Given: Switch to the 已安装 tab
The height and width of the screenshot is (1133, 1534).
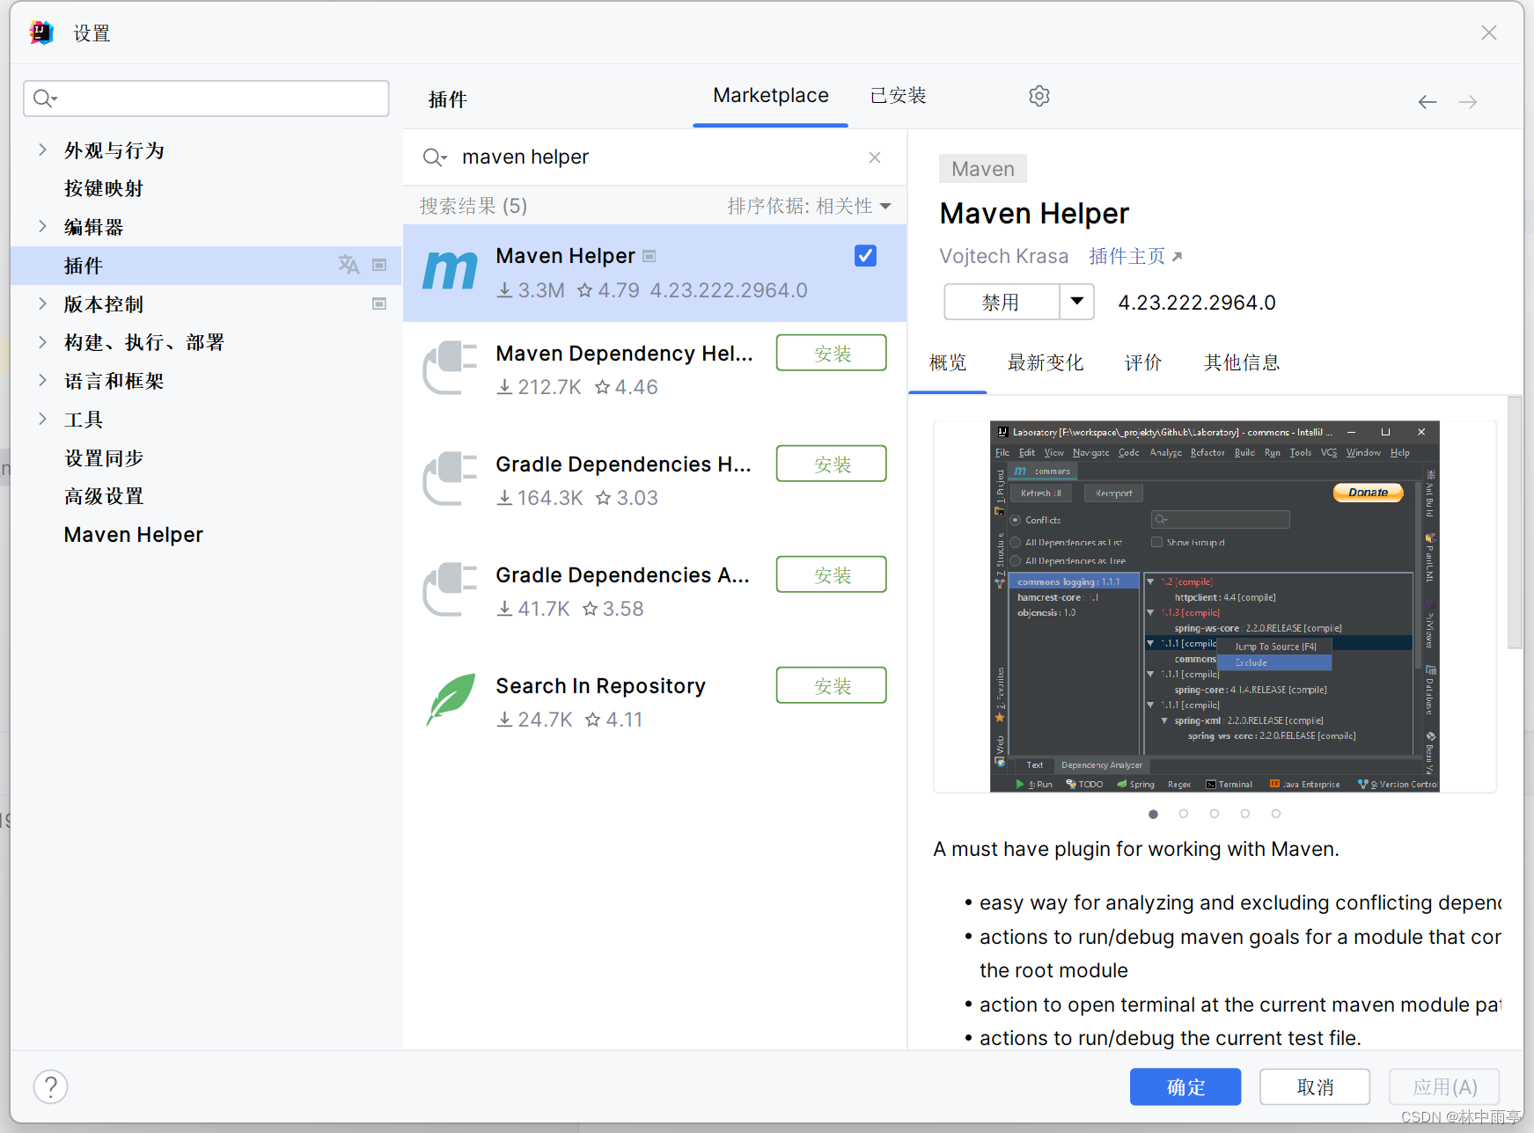Looking at the screenshot, I should [x=898, y=96].
